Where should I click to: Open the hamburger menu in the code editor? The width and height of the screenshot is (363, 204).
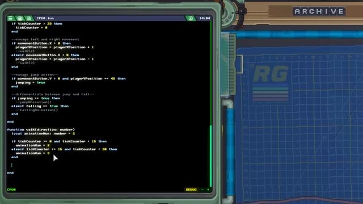pos(10,18)
